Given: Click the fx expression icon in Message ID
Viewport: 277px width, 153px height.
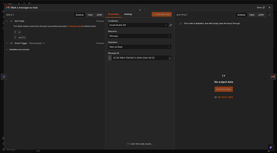Looking at the screenshot, I should [110, 58].
